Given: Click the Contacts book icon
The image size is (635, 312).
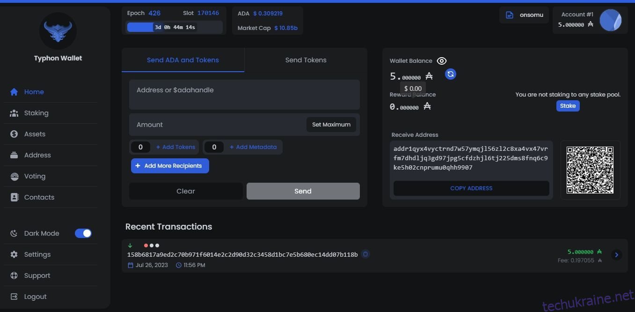Looking at the screenshot, I should 14,197.
